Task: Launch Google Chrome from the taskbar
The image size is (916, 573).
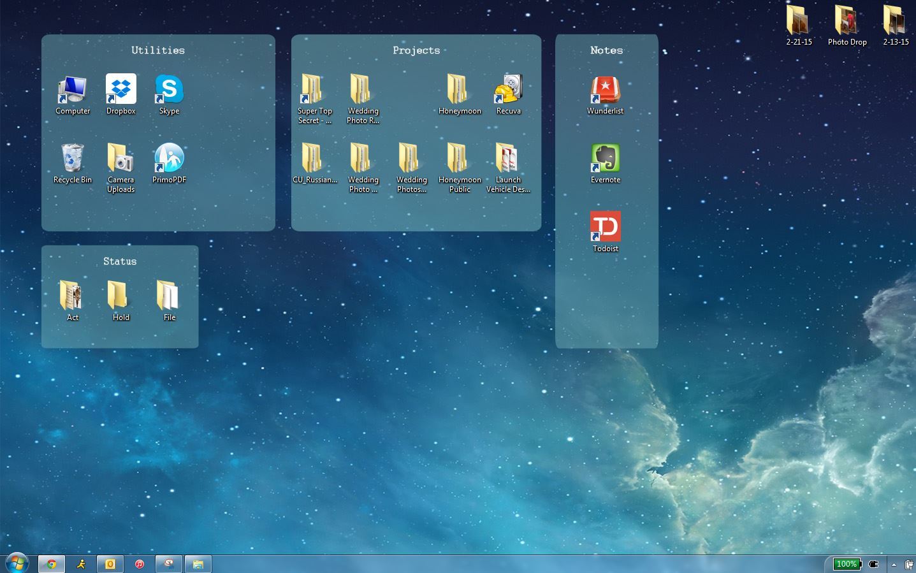Action: pos(51,563)
